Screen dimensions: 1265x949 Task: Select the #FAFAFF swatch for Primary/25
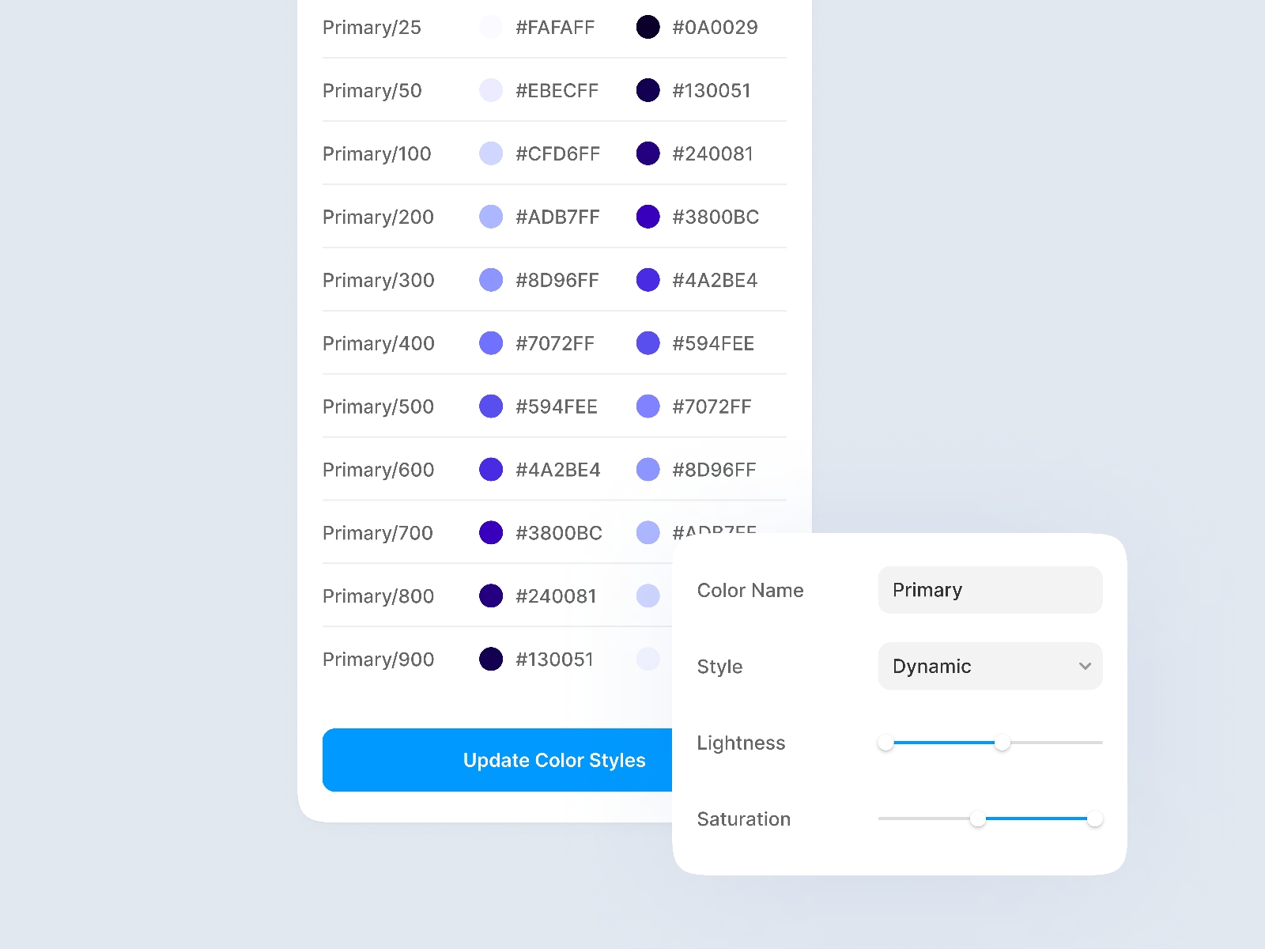pyautogui.click(x=491, y=27)
